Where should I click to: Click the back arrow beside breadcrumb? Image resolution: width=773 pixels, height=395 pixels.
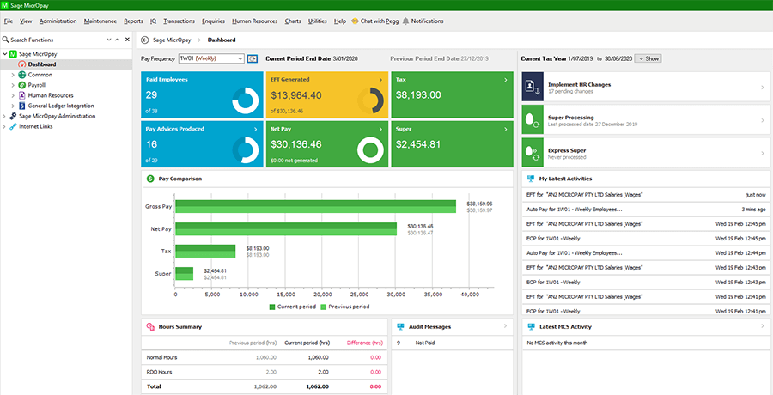point(144,40)
